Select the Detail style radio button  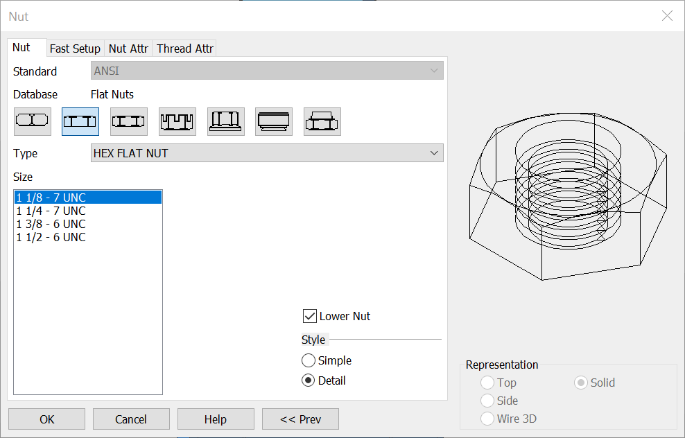(x=309, y=380)
